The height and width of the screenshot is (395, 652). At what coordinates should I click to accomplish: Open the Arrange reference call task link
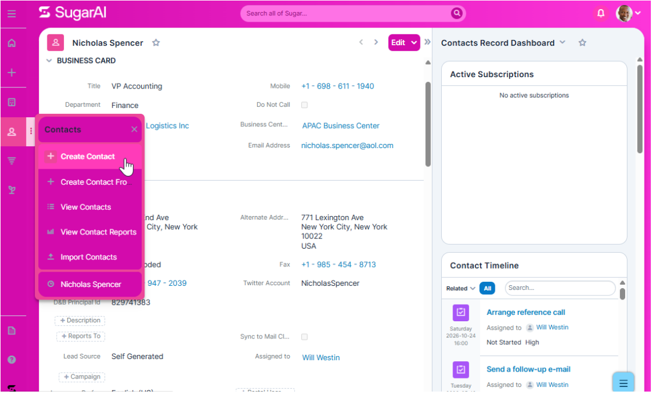526,312
